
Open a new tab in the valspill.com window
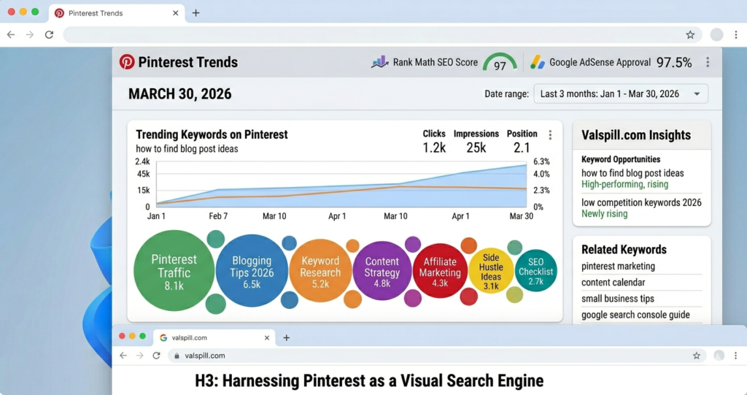[286, 338]
